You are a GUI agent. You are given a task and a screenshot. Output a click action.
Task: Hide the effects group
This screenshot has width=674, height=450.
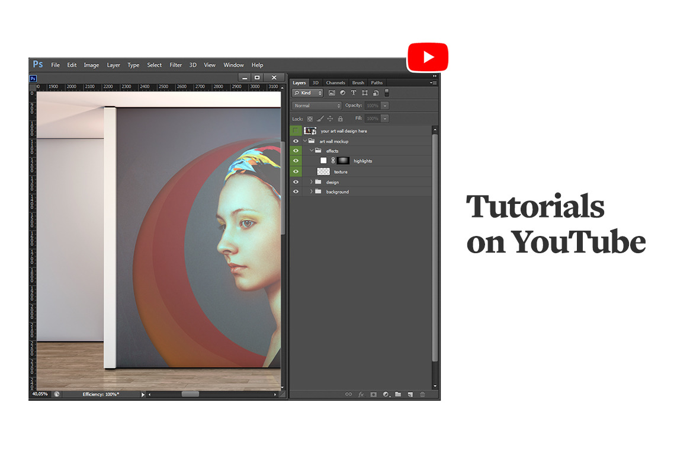[x=296, y=151]
